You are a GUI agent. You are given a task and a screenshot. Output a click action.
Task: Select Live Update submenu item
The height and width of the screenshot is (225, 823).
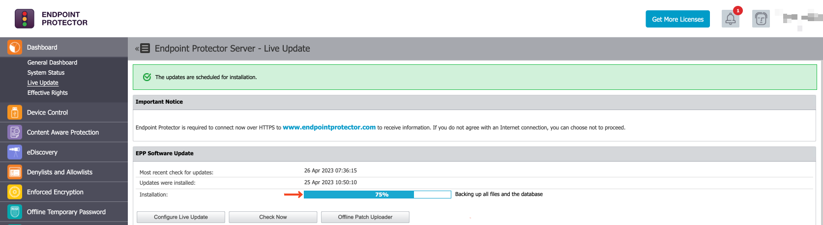43,83
